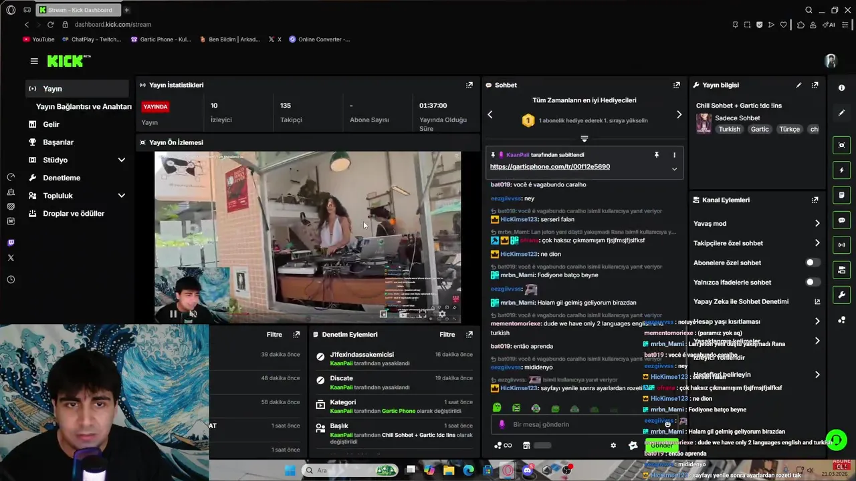
Task: Pop out the Denetim Eylemleri panel
Action: coord(469,334)
